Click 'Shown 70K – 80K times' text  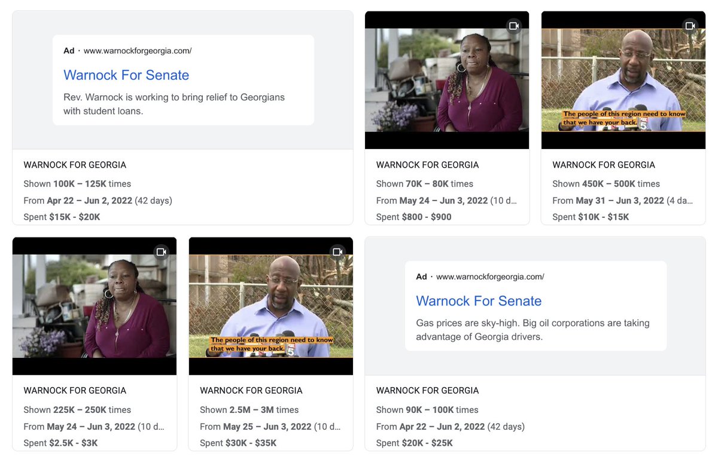pyautogui.click(x=425, y=184)
